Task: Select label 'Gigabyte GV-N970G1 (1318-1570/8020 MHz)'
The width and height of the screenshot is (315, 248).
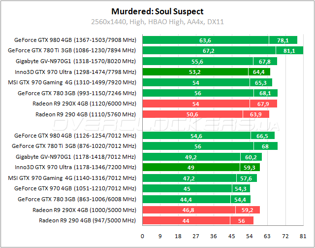Action: point(76,61)
